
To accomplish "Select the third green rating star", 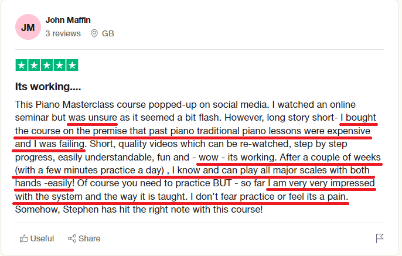I will (x=46, y=65).
